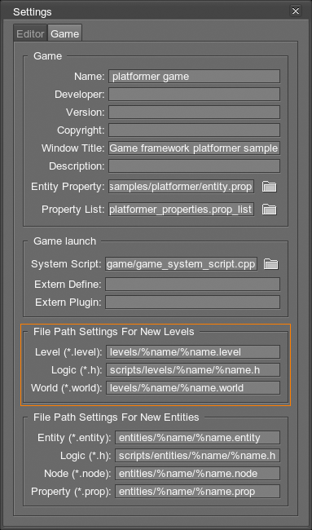
Task: Click the System Script path text box
Action: point(182,264)
